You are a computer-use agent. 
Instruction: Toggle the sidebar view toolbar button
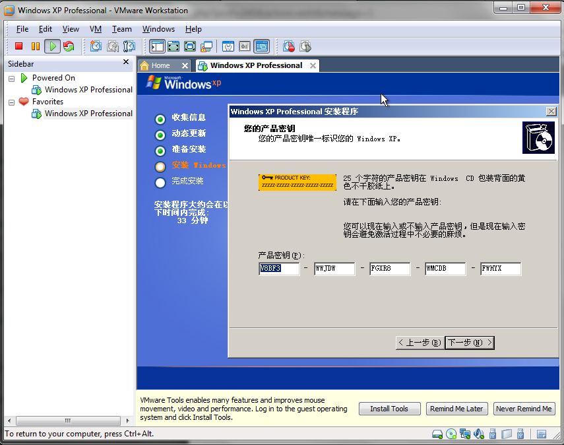tap(157, 46)
